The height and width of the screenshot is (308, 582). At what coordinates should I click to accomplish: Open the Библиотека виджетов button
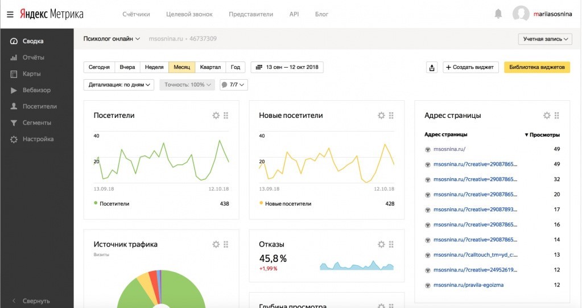536,67
